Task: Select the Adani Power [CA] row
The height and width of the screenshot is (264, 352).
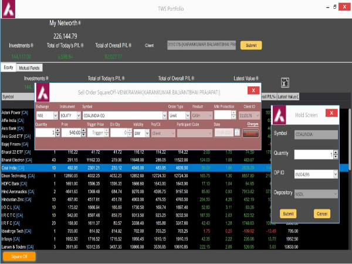Action: pos(15,113)
